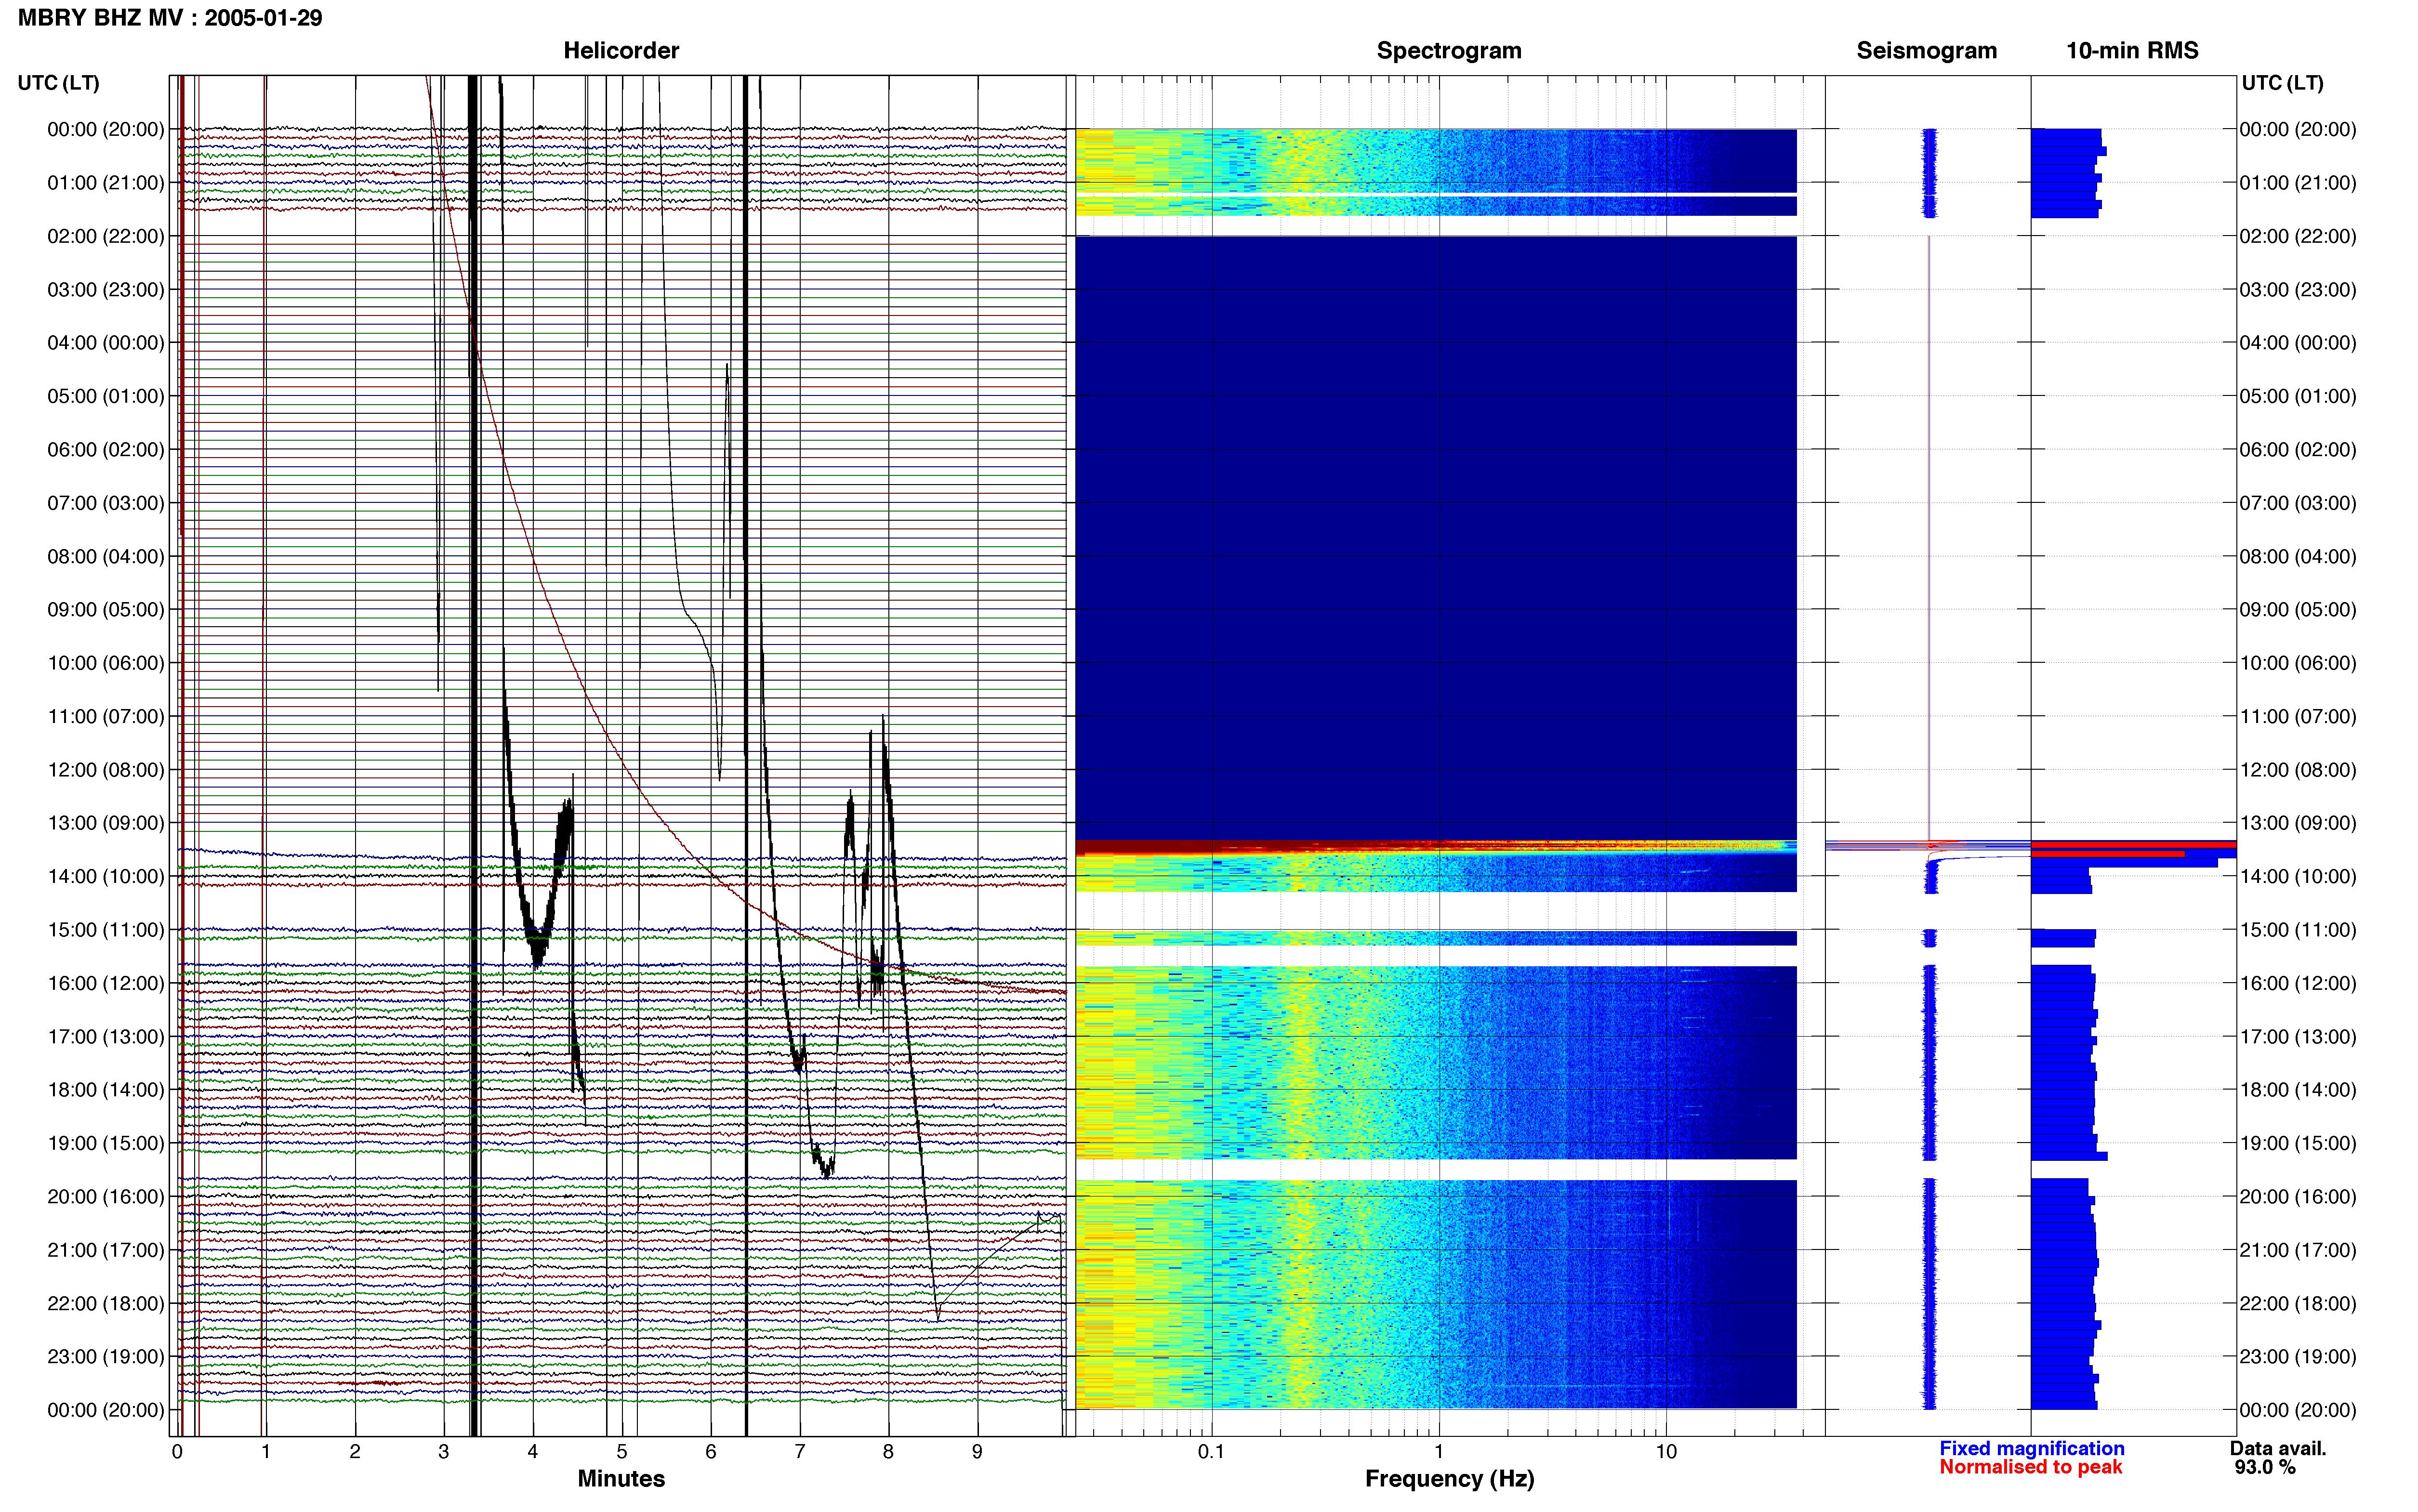Click '11:00 (07:00)' on the left time axis
Screen dimensions: 2418x1512
[x=106, y=716]
